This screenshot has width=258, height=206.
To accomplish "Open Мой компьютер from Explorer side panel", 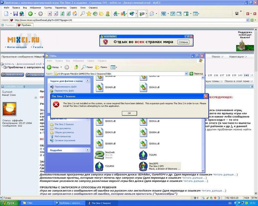I will (63, 136).
